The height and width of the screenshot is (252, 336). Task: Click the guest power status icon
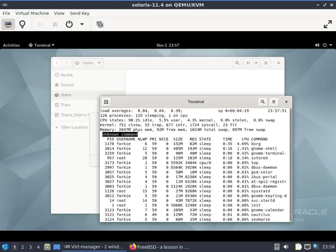(325, 45)
